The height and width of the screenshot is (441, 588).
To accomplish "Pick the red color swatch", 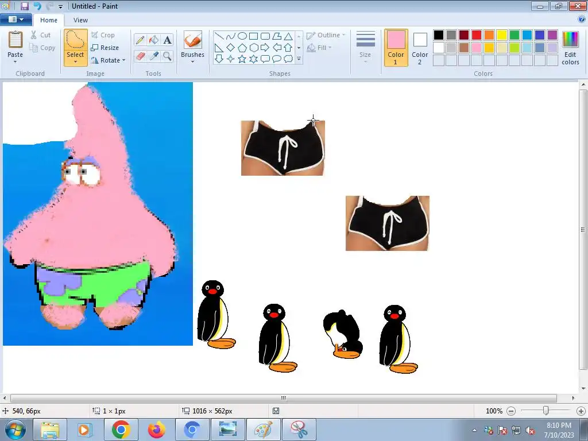I will pos(476,35).
